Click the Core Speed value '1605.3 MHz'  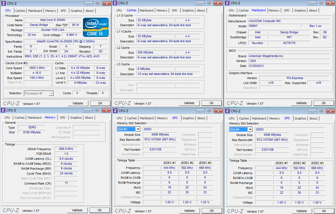point(37,68)
